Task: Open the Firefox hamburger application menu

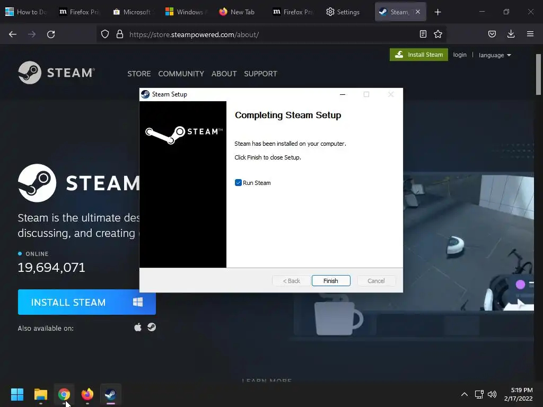Action: (x=530, y=34)
